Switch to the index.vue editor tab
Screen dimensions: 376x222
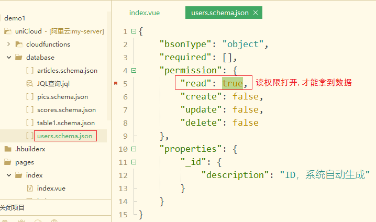(x=145, y=13)
